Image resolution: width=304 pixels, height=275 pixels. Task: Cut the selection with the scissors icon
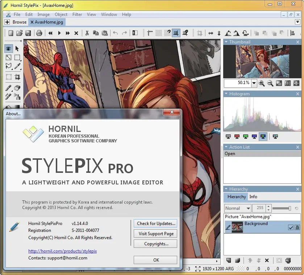tap(87, 33)
